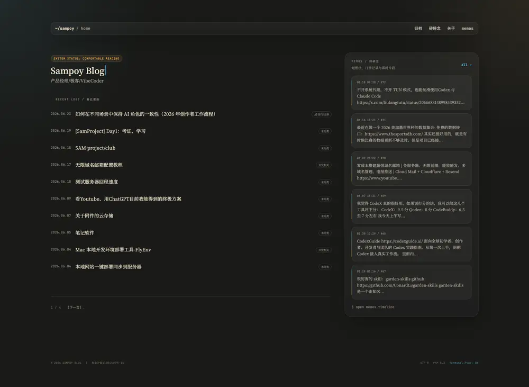Image resolution: width=529 pixels, height=387 pixels.
Task: Click the github.com/ConardLi URL in memo #67
Action: click(397, 285)
